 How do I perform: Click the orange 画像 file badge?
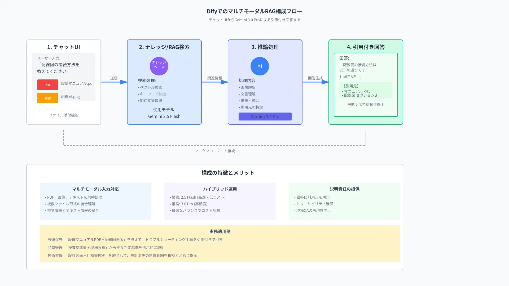(48, 98)
